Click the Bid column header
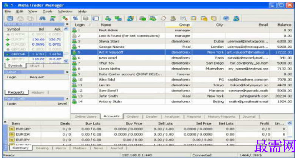The width and height of the screenshot is (304, 160). click(38, 29)
